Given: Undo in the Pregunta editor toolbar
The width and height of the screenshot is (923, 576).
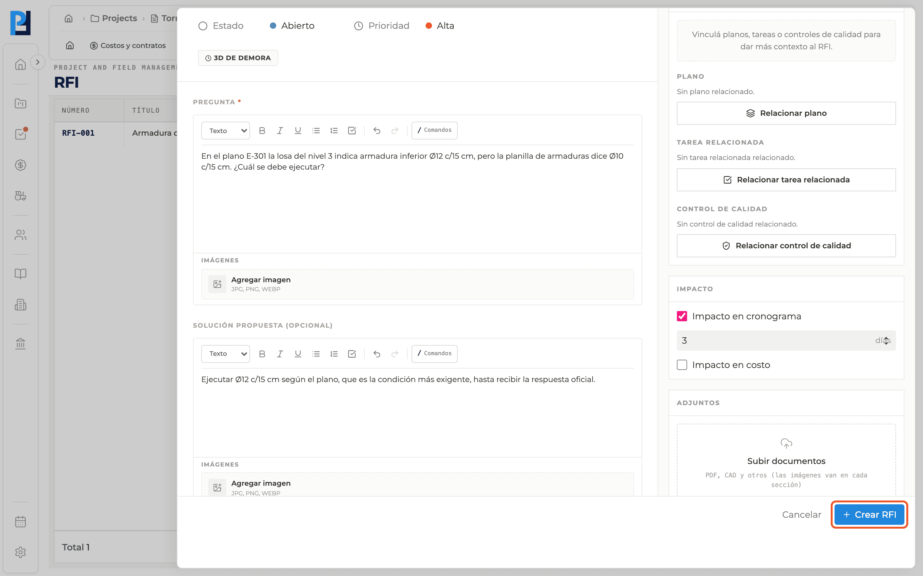Looking at the screenshot, I should tap(377, 131).
